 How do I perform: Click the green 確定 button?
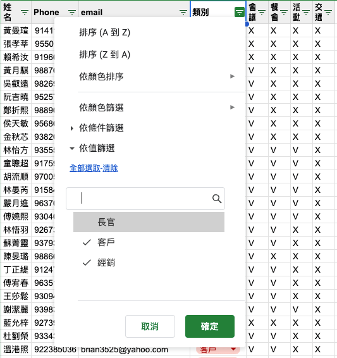pos(210,326)
